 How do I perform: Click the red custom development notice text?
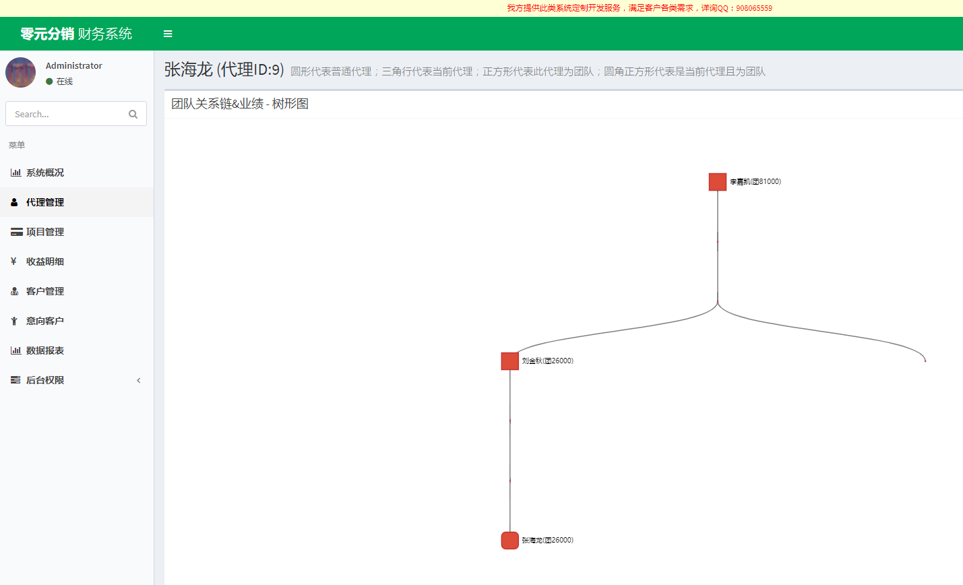coord(639,8)
